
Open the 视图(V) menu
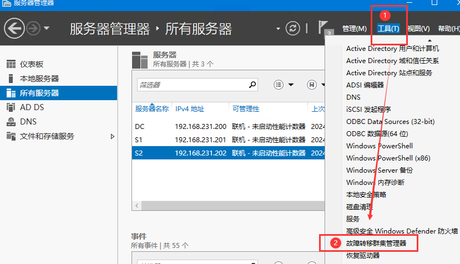pos(418,29)
